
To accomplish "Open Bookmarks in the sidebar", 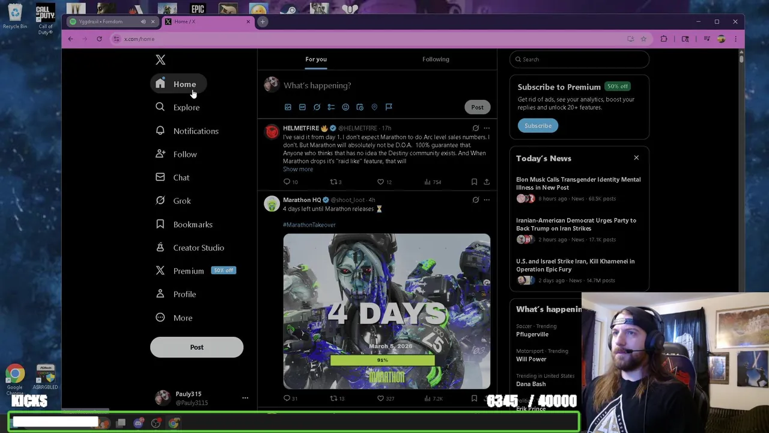I will (184, 224).
